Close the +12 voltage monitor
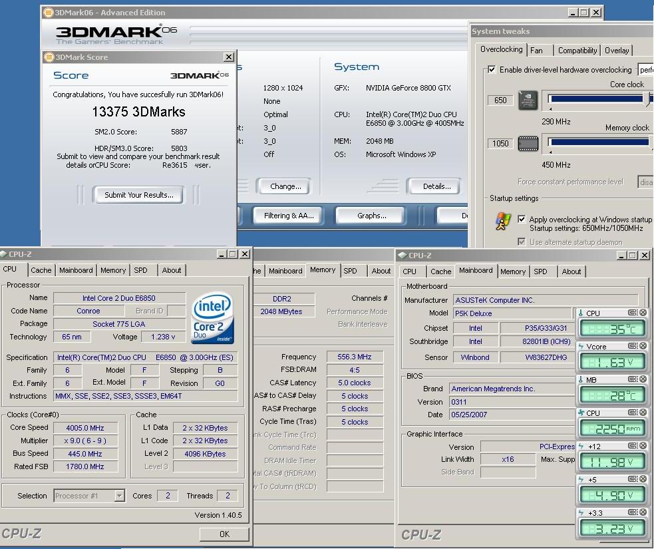This screenshot has width=654, height=549. coord(643,446)
